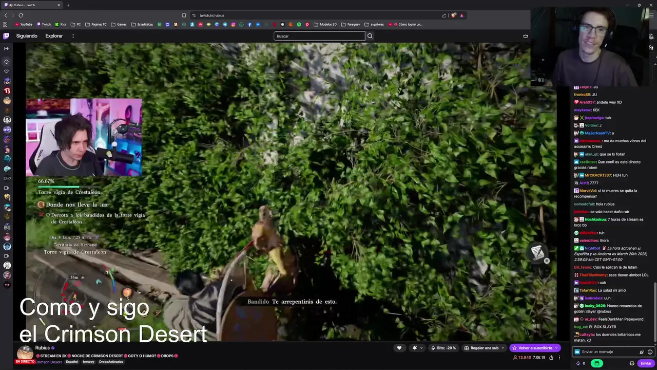This screenshot has height=370, width=657.
Task: Open the emote picker in chat
Action: click(650, 352)
